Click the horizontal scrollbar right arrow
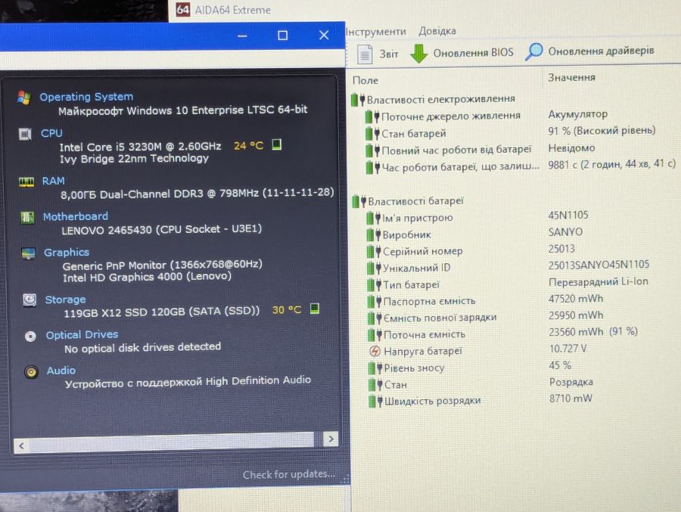This screenshot has height=512, width=681. tap(331, 439)
